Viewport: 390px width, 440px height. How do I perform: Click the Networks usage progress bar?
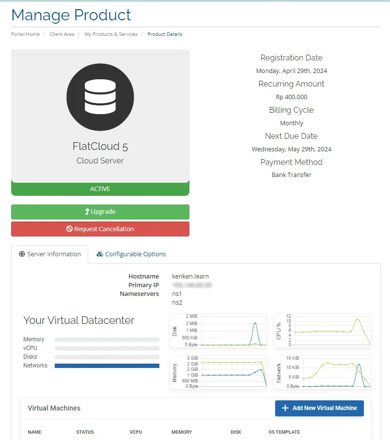point(107,366)
